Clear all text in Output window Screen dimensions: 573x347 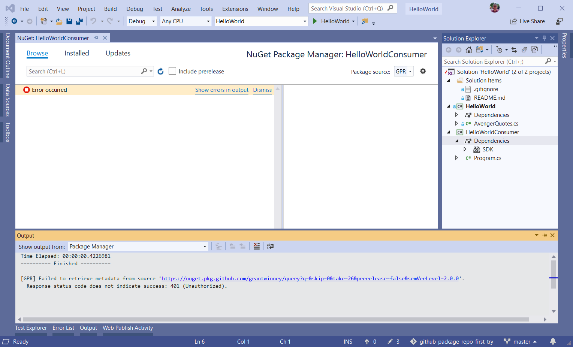[257, 246]
